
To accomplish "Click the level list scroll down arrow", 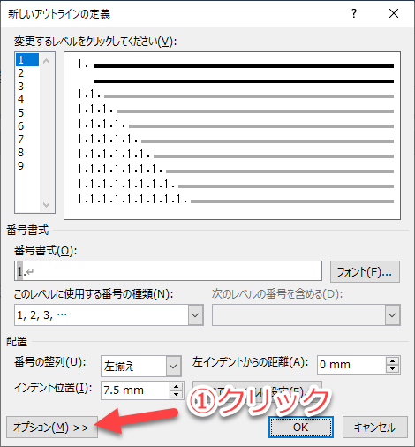I will coord(47,204).
